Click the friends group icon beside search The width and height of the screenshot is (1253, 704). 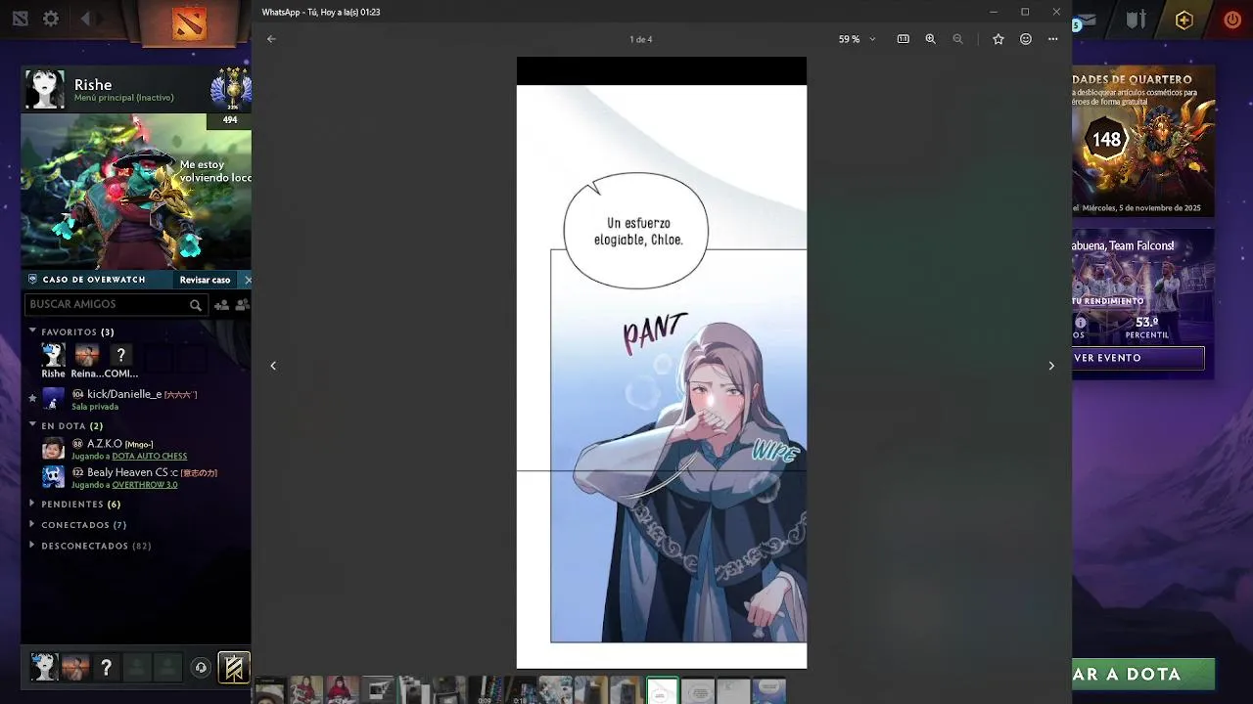coord(243,305)
